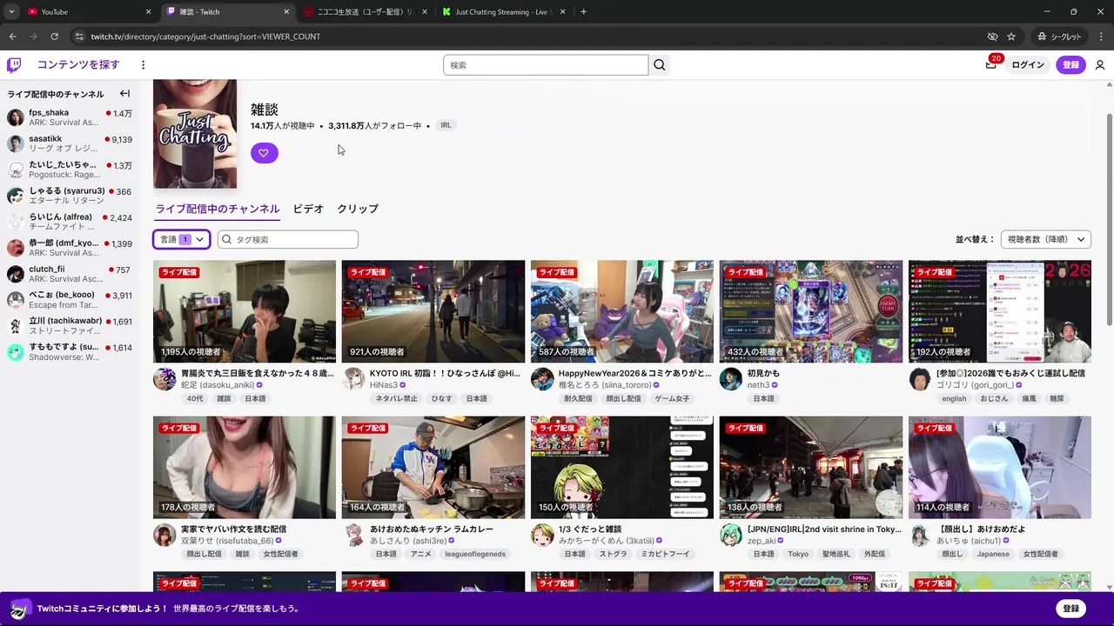Switch to ライブ配信中のチャンネル tab
The width and height of the screenshot is (1114, 626).
tap(218, 209)
